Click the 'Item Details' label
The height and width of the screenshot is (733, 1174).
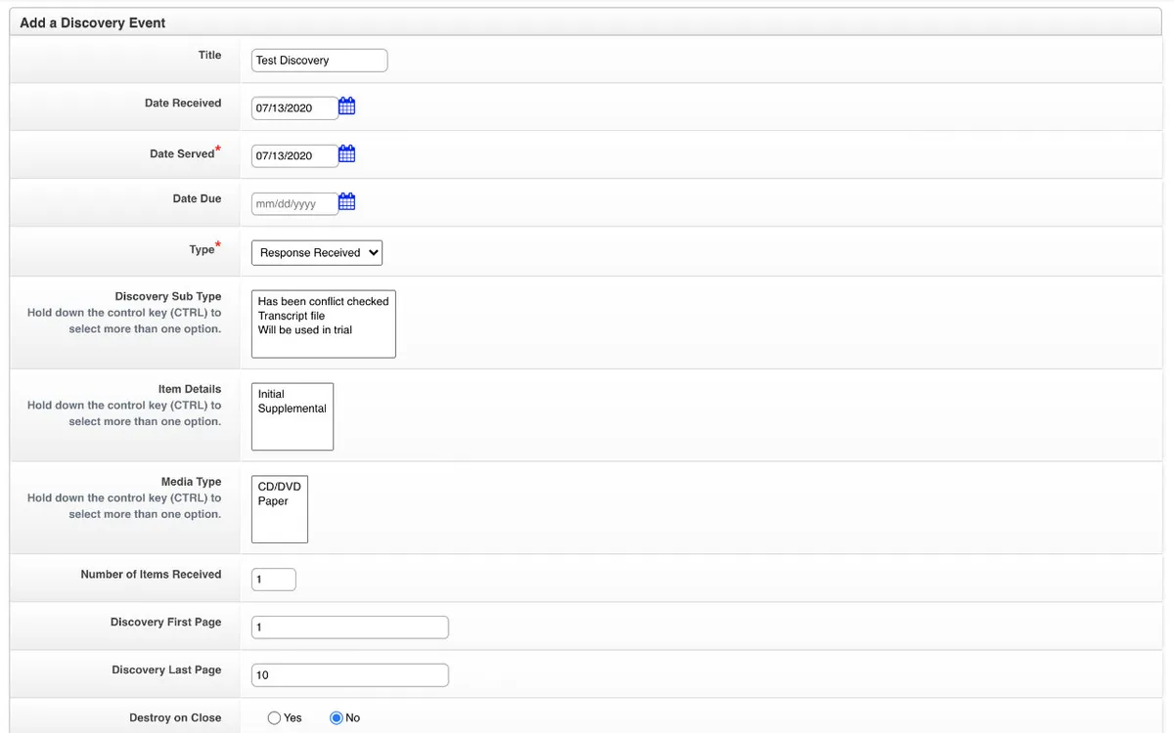point(190,389)
